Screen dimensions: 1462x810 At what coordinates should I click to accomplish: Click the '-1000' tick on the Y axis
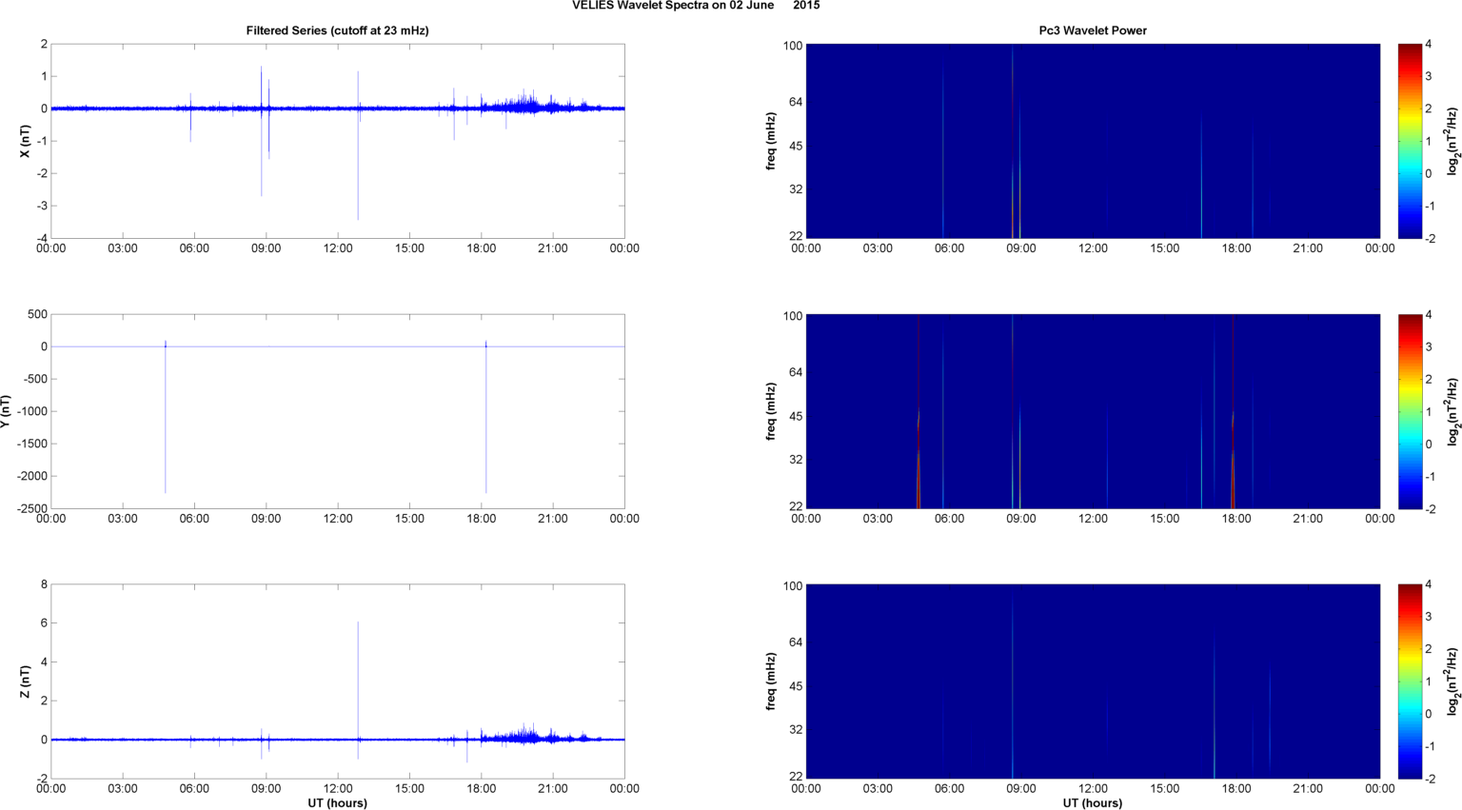click(31, 411)
